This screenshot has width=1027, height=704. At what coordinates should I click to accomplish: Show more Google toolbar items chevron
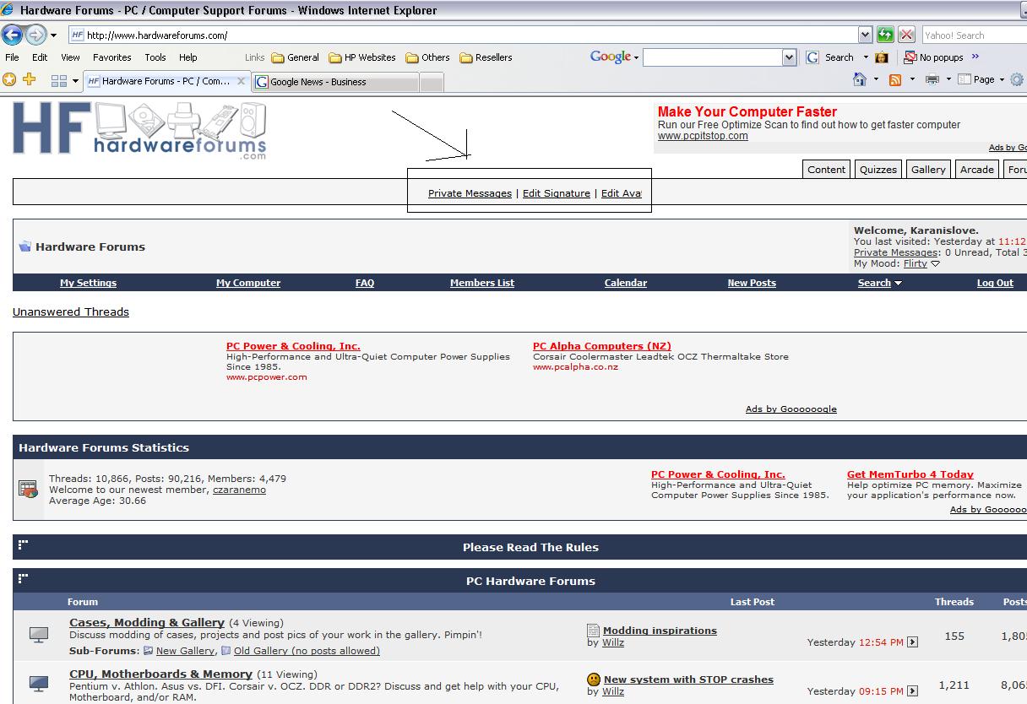pyautogui.click(x=975, y=57)
